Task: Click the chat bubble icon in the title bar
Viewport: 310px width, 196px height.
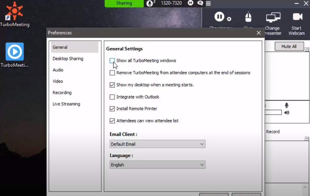Action: coord(200,3)
